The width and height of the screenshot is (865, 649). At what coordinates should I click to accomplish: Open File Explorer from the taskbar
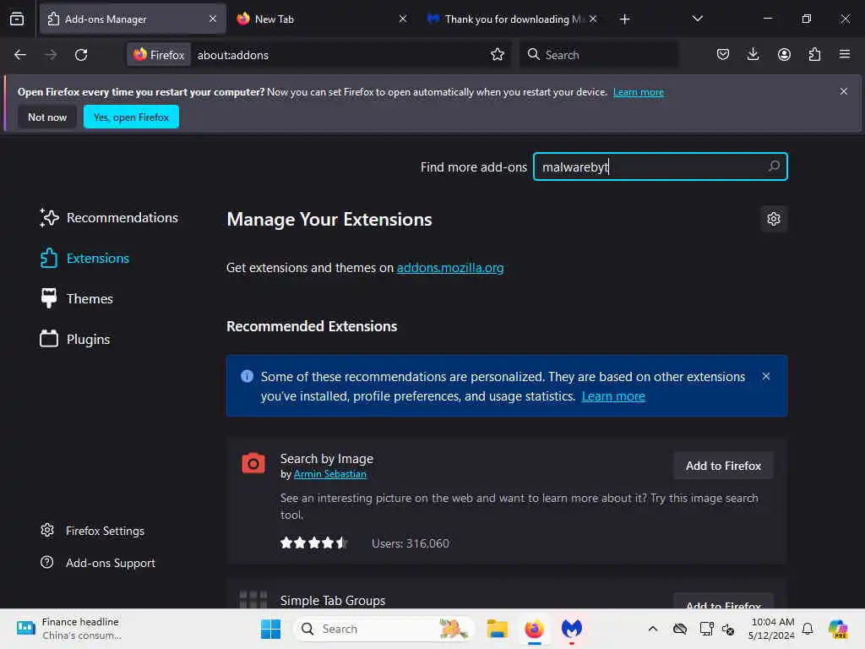[497, 629]
